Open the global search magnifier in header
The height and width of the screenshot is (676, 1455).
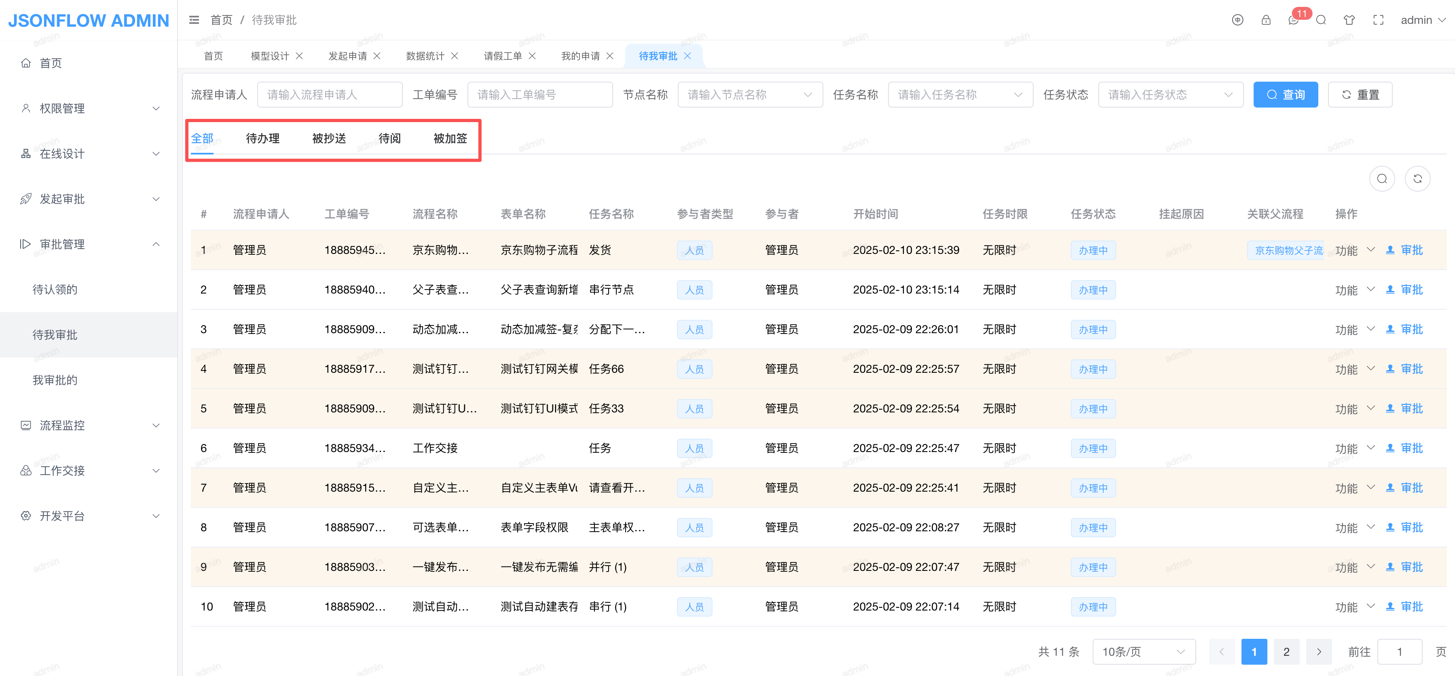[1321, 20]
